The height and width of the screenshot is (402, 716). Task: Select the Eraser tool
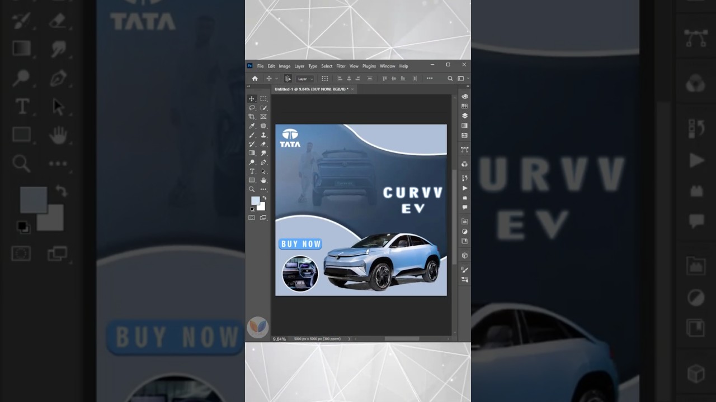click(263, 144)
